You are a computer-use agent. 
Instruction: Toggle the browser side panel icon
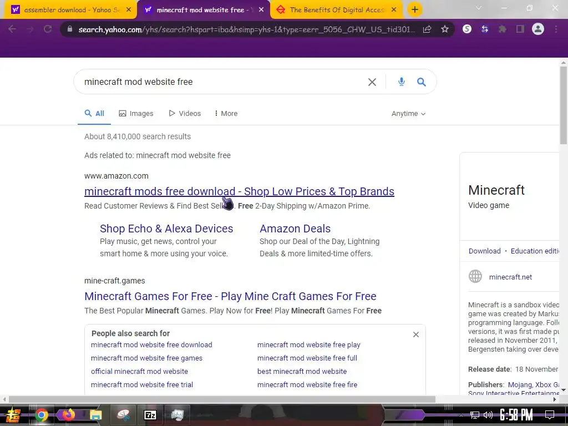click(x=520, y=29)
